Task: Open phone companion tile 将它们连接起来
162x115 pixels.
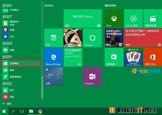Action: click(73, 57)
